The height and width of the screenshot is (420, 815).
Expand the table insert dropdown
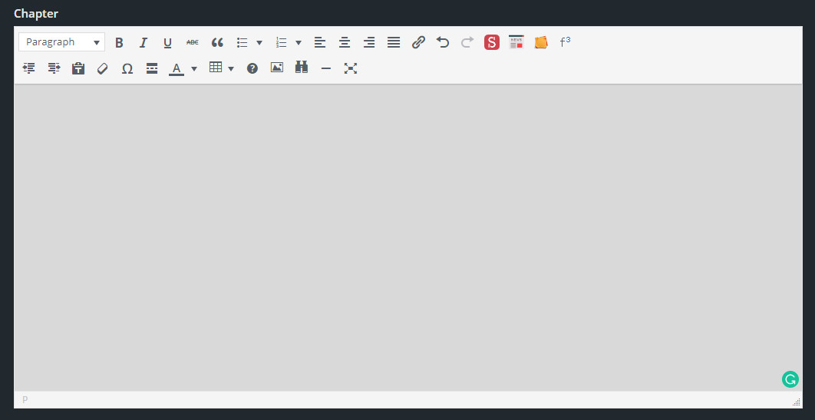231,68
